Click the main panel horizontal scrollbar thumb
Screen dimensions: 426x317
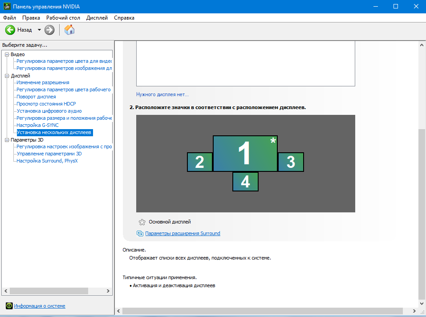click(x=263, y=311)
